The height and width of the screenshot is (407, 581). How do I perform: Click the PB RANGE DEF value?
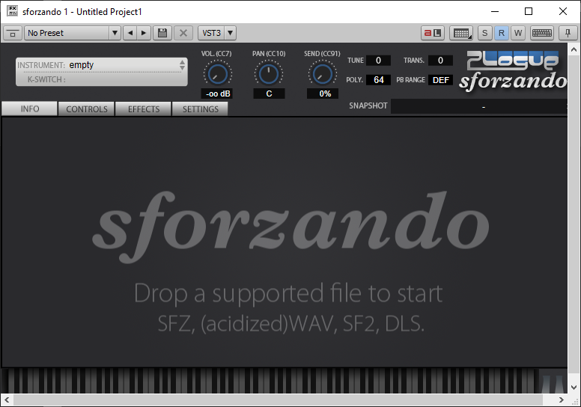pyautogui.click(x=440, y=80)
